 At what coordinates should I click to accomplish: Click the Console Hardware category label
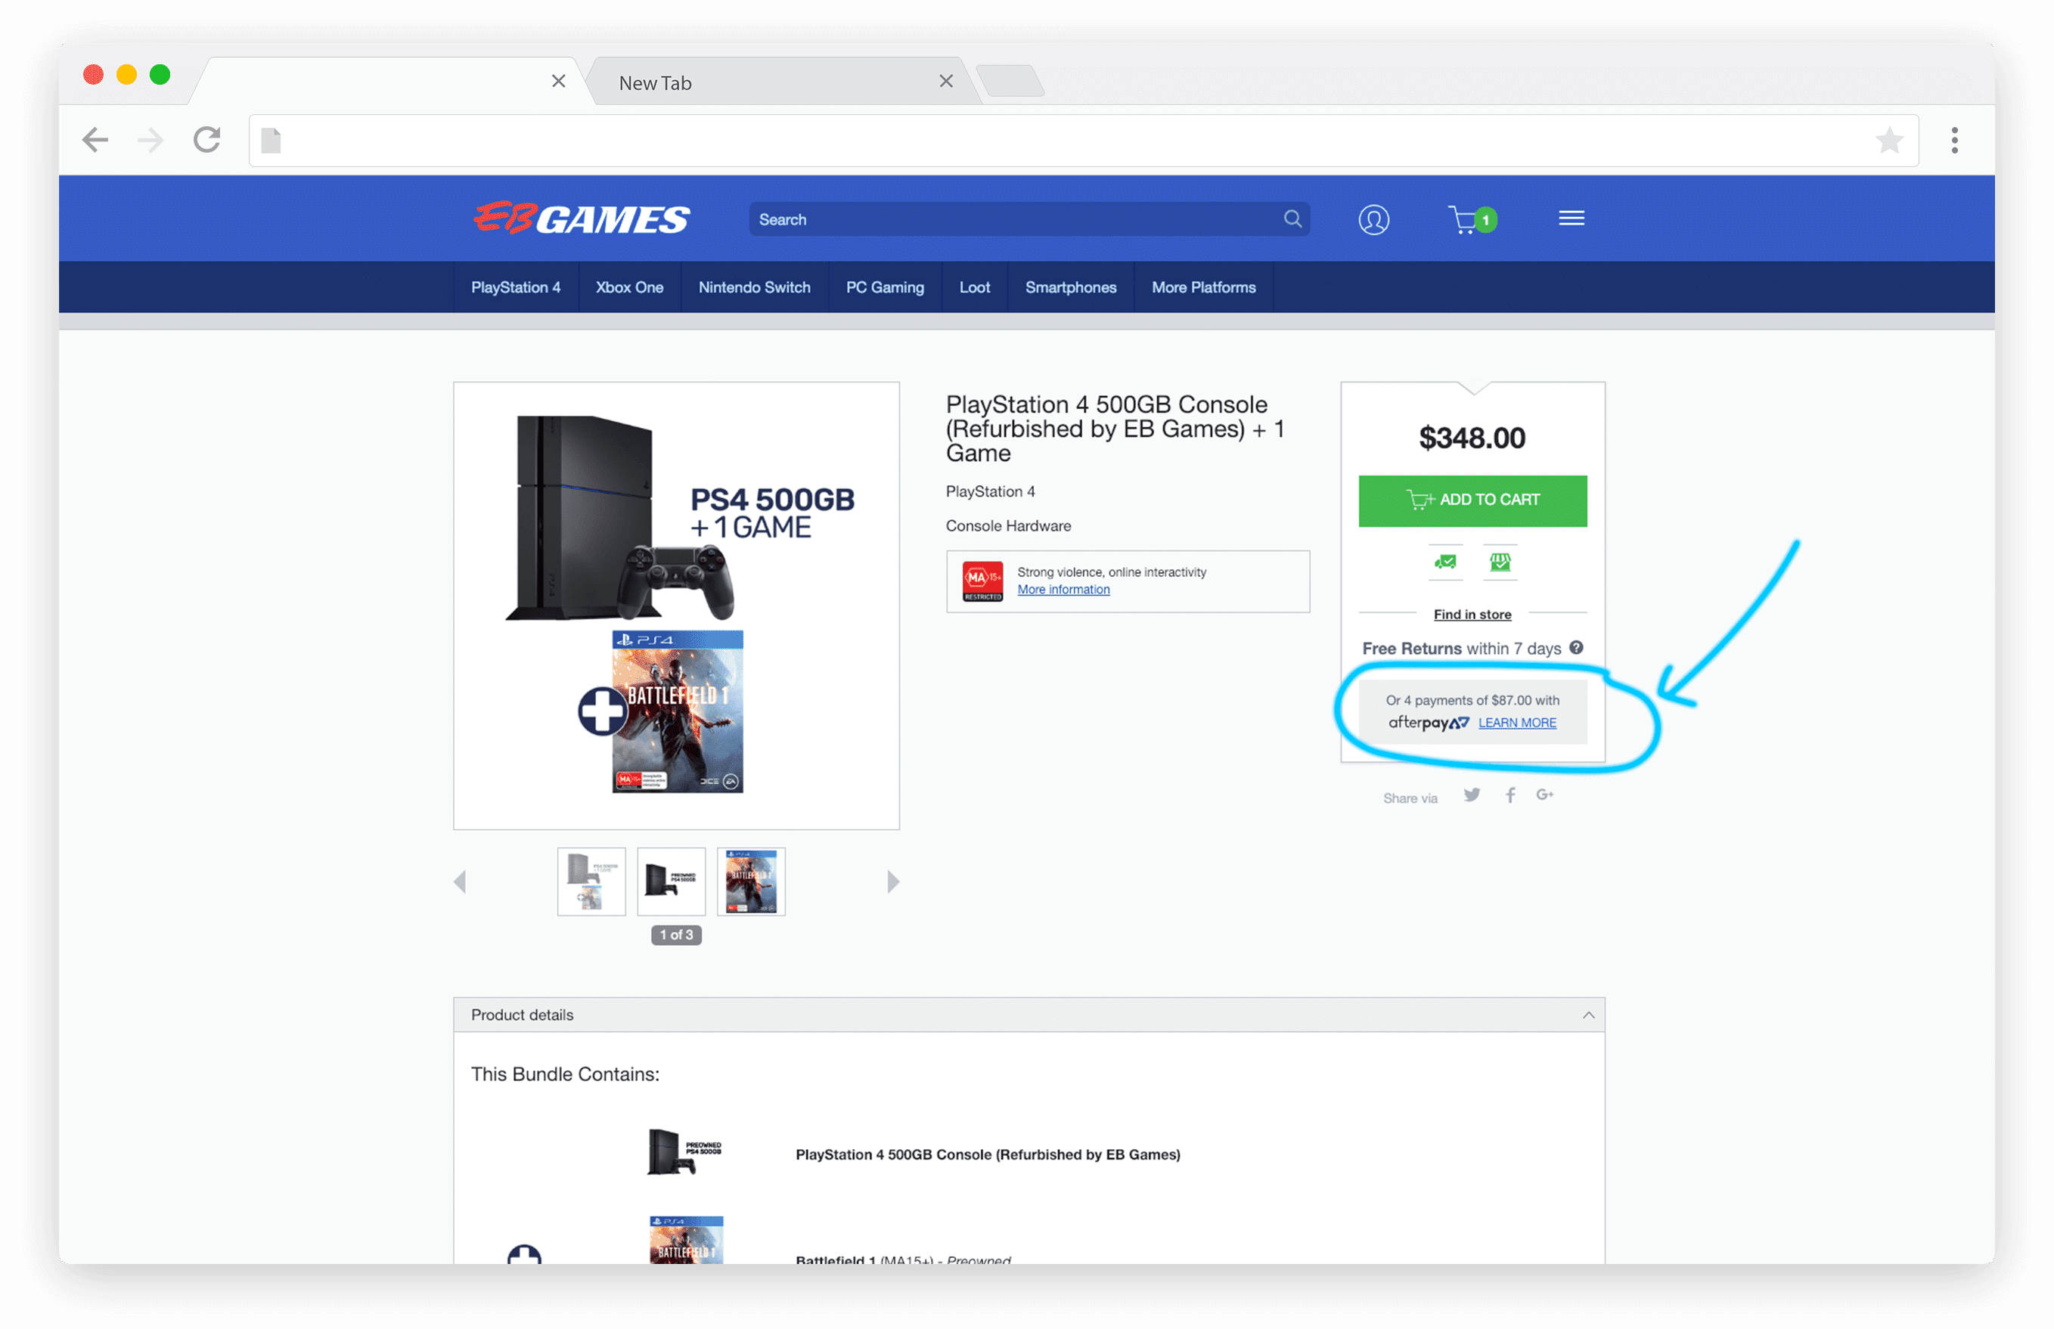[1008, 526]
